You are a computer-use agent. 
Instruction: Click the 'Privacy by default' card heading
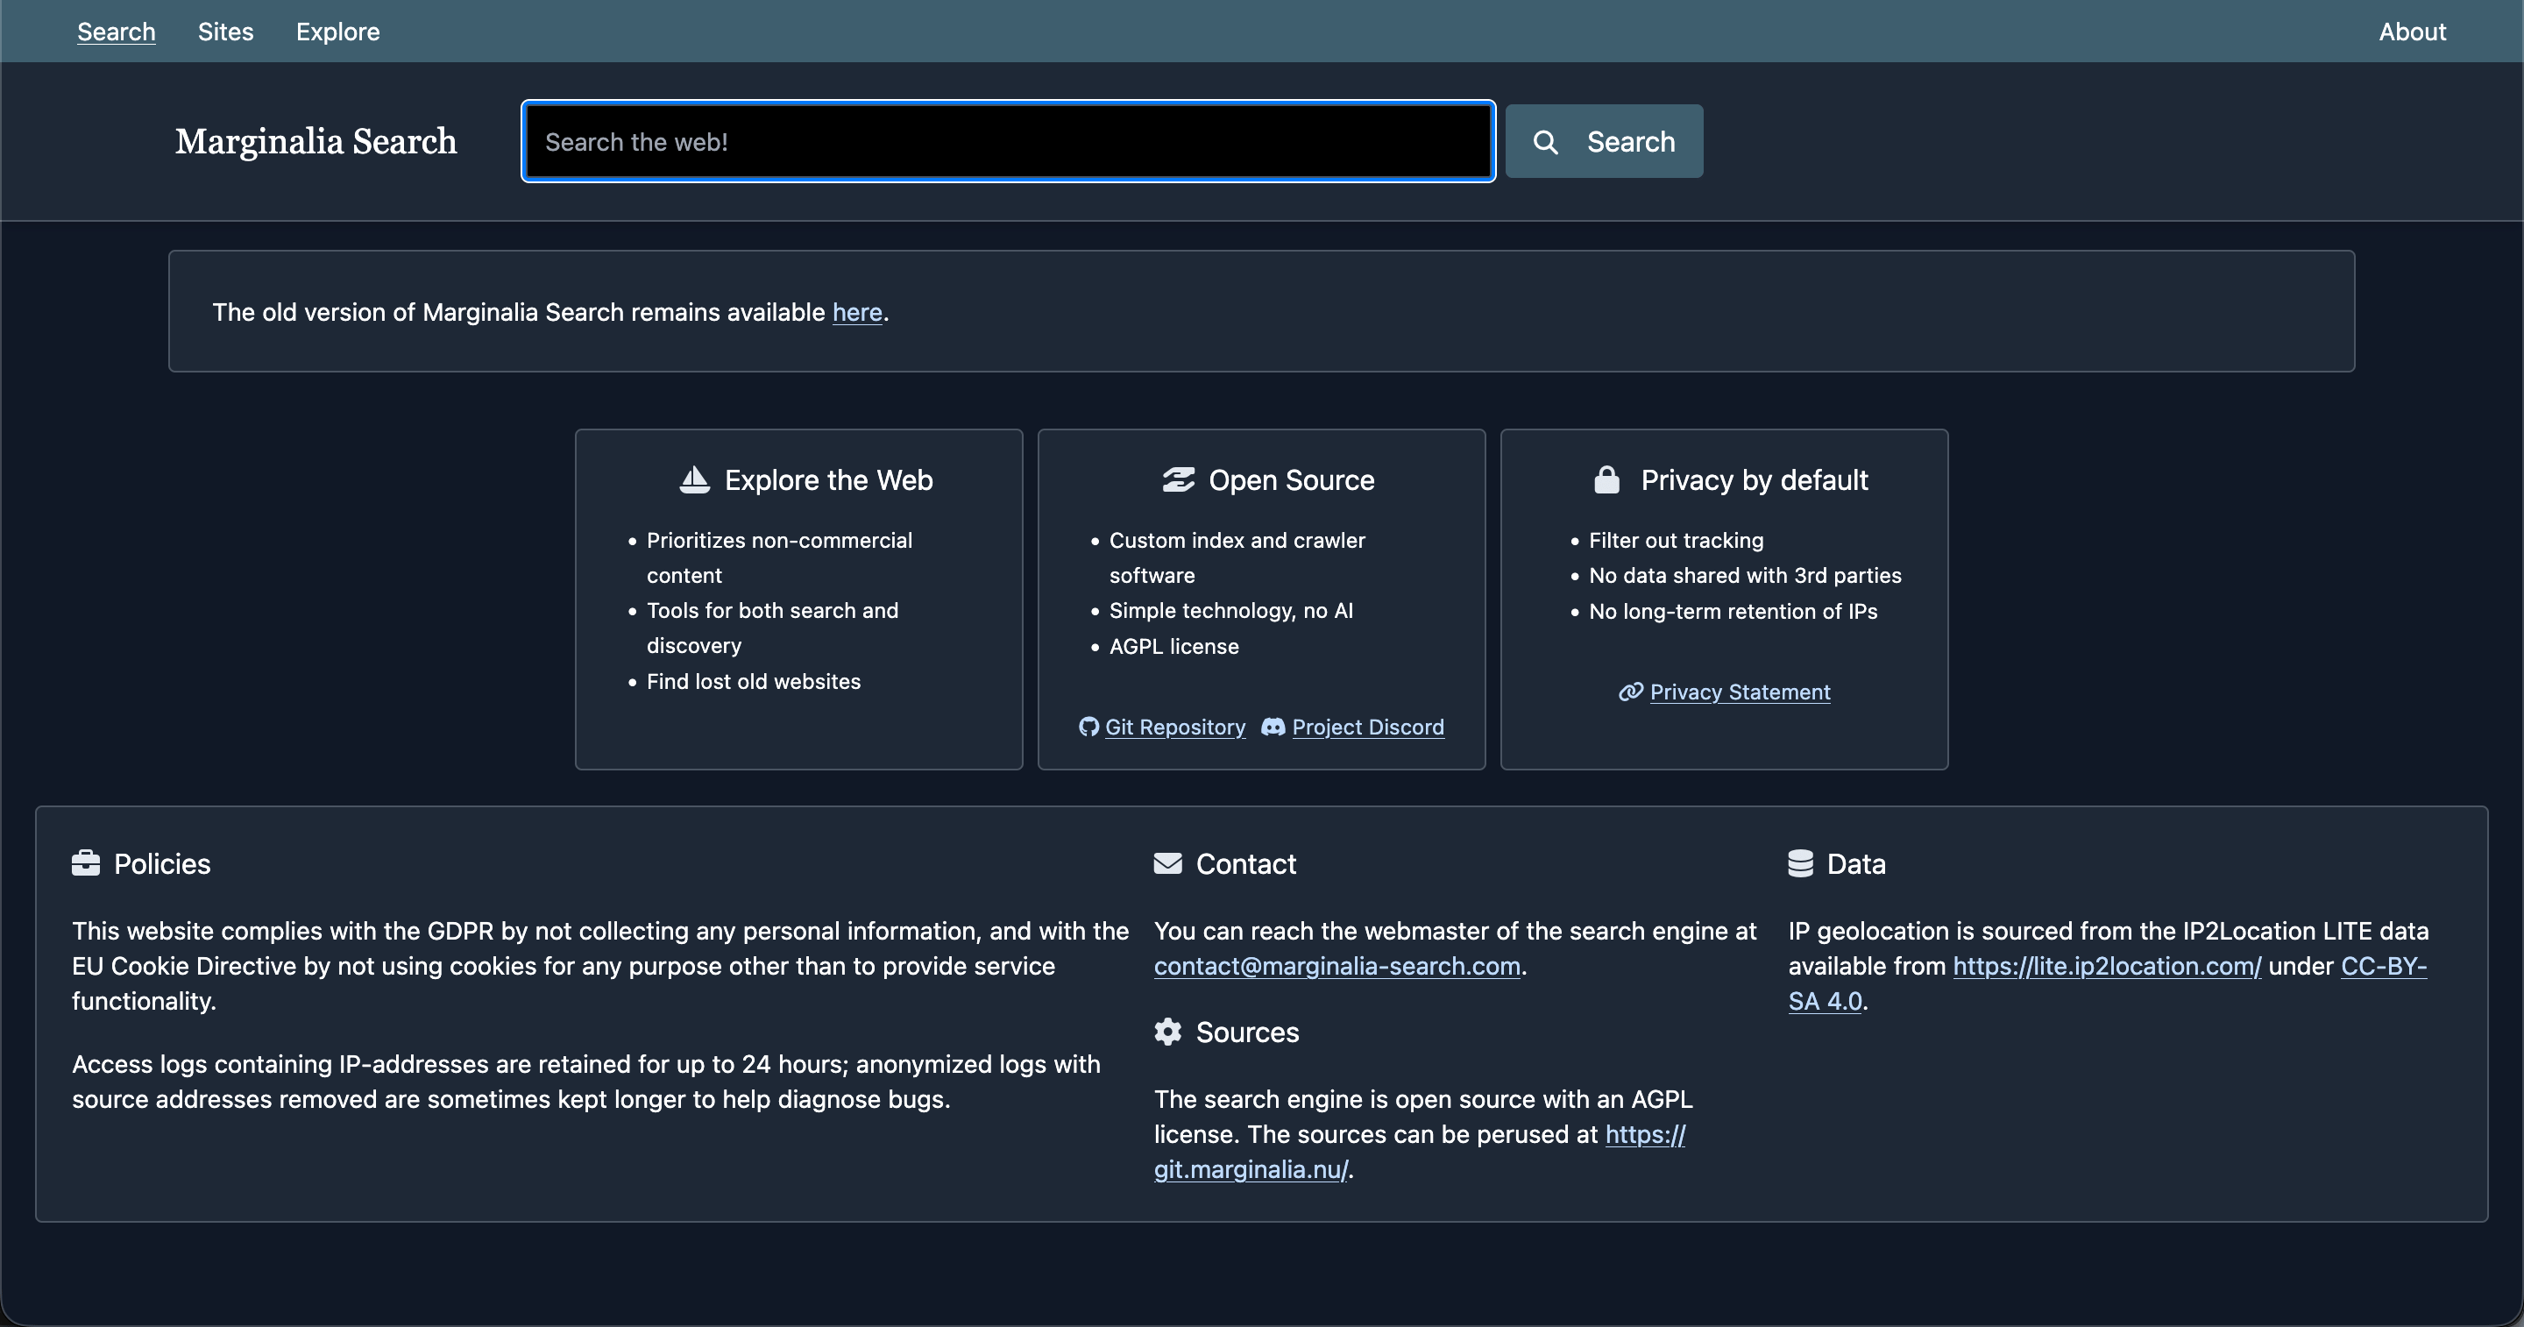pyautogui.click(x=1754, y=479)
